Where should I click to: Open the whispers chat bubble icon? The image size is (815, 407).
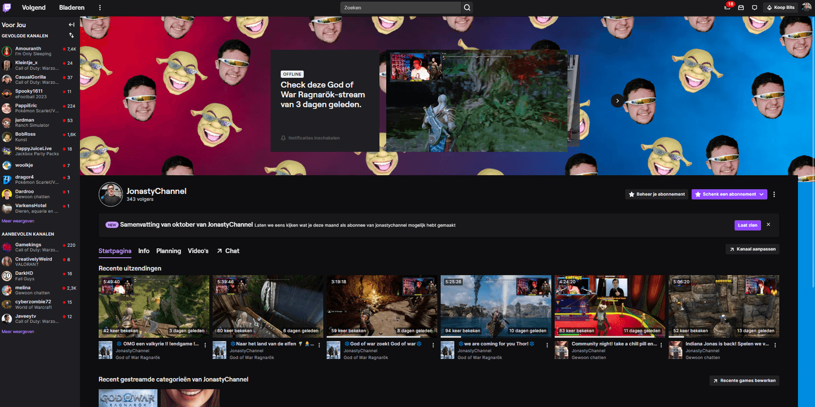coord(754,8)
